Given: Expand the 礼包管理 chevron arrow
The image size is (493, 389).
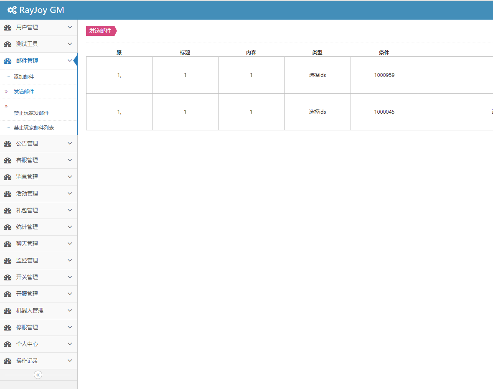Looking at the screenshot, I should tap(70, 210).
